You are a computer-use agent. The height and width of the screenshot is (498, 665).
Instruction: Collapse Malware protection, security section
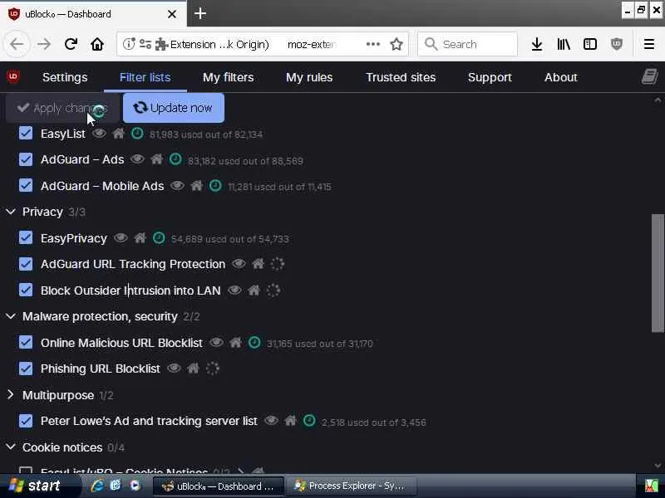tap(11, 316)
